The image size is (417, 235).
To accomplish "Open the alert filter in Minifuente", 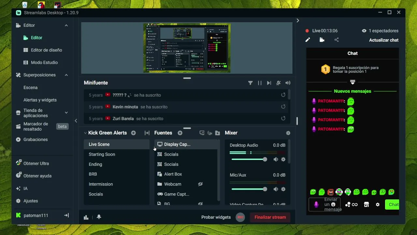I will coord(250,83).
